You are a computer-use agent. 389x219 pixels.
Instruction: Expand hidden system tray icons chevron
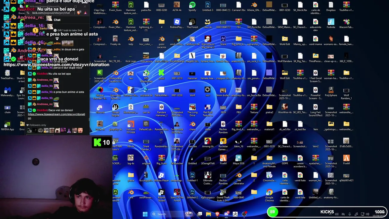330,214
